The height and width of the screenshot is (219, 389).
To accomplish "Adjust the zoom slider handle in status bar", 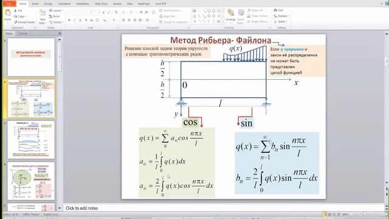I will 364,214.
